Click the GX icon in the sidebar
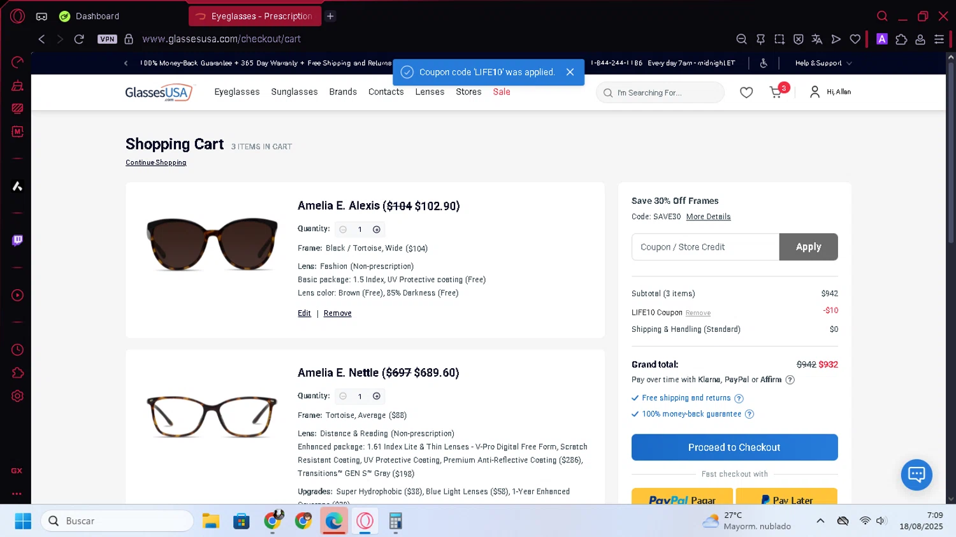956x537 pixels. pos(17,471)
